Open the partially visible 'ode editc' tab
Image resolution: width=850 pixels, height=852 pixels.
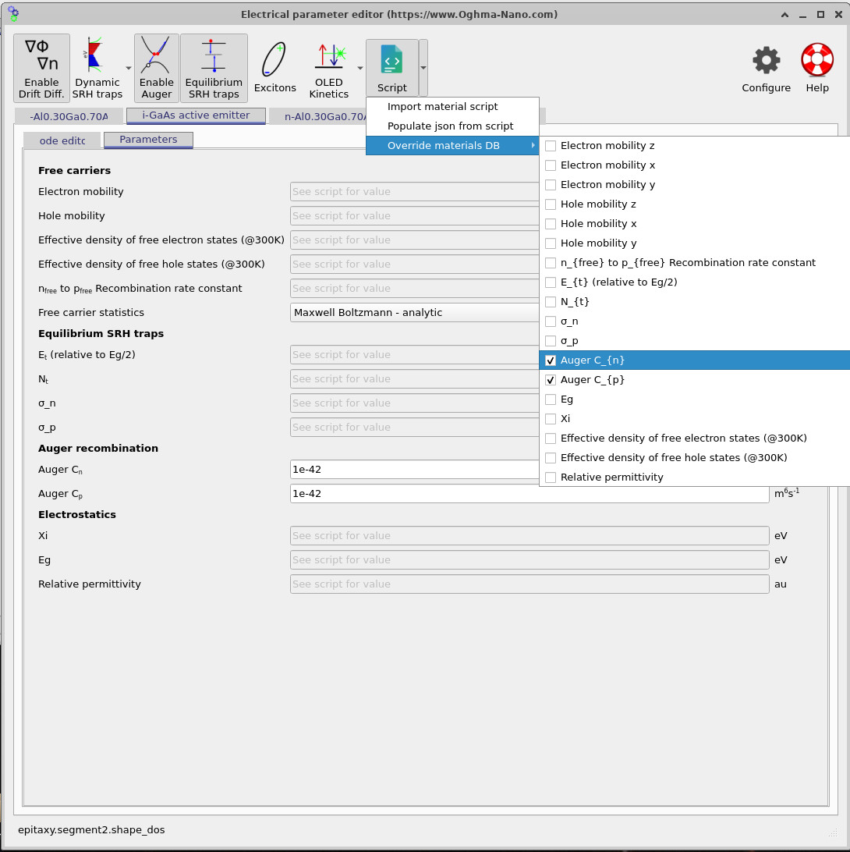pyautogui.click(x=62, y=140)
